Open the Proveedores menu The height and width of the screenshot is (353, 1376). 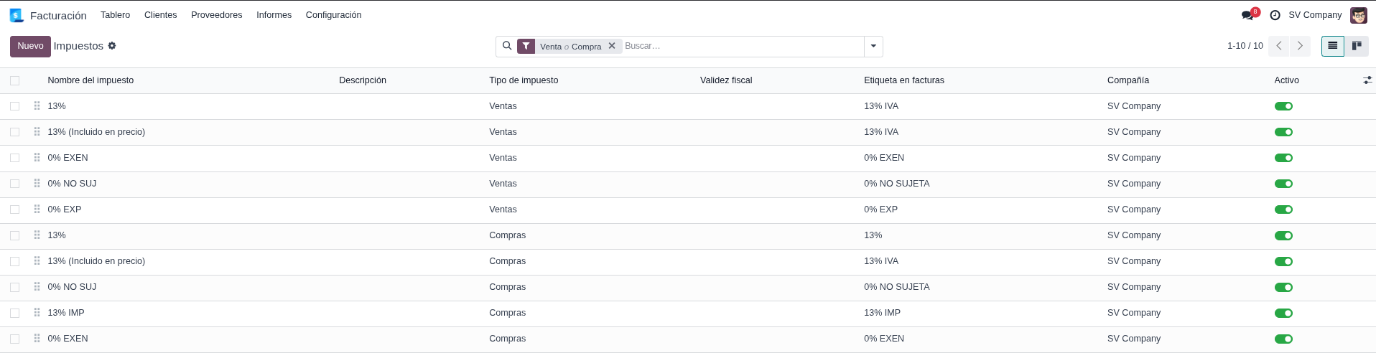[216, 15]
